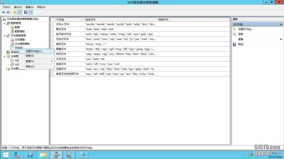Select the 配额 node icon in the tree
Image resolution: width=284 pixels, height=159 pixels.
click(12, 27)
